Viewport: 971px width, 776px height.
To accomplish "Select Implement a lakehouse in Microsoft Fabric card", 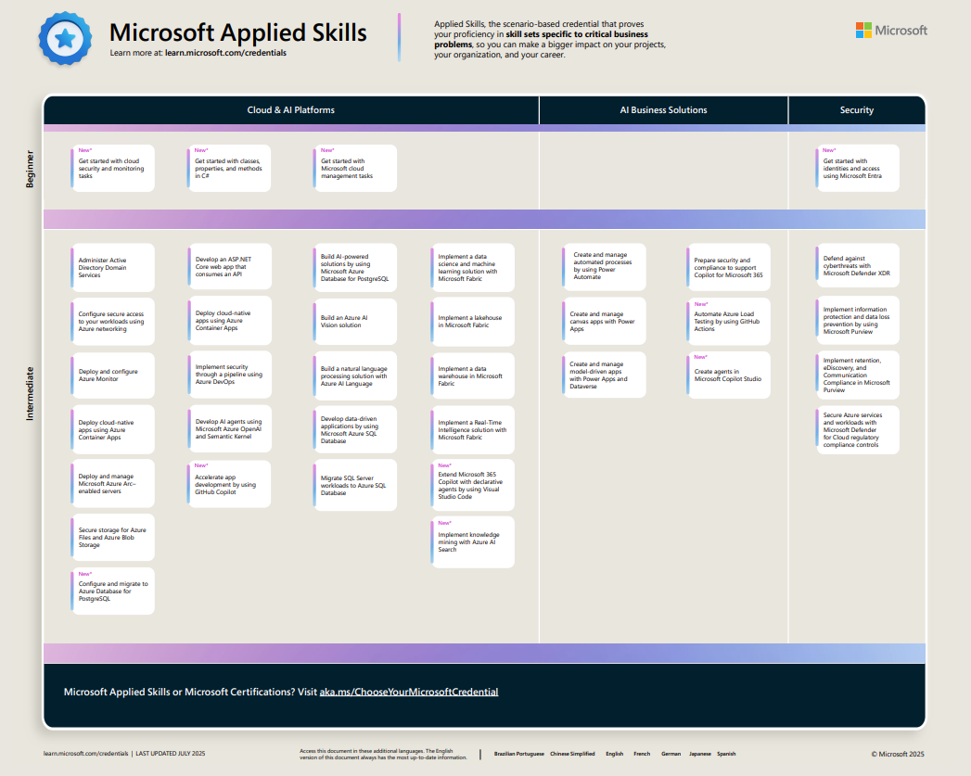I will 473,322.
